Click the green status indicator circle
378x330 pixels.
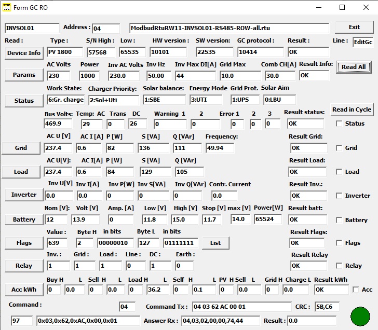click(x=361, y=317)
